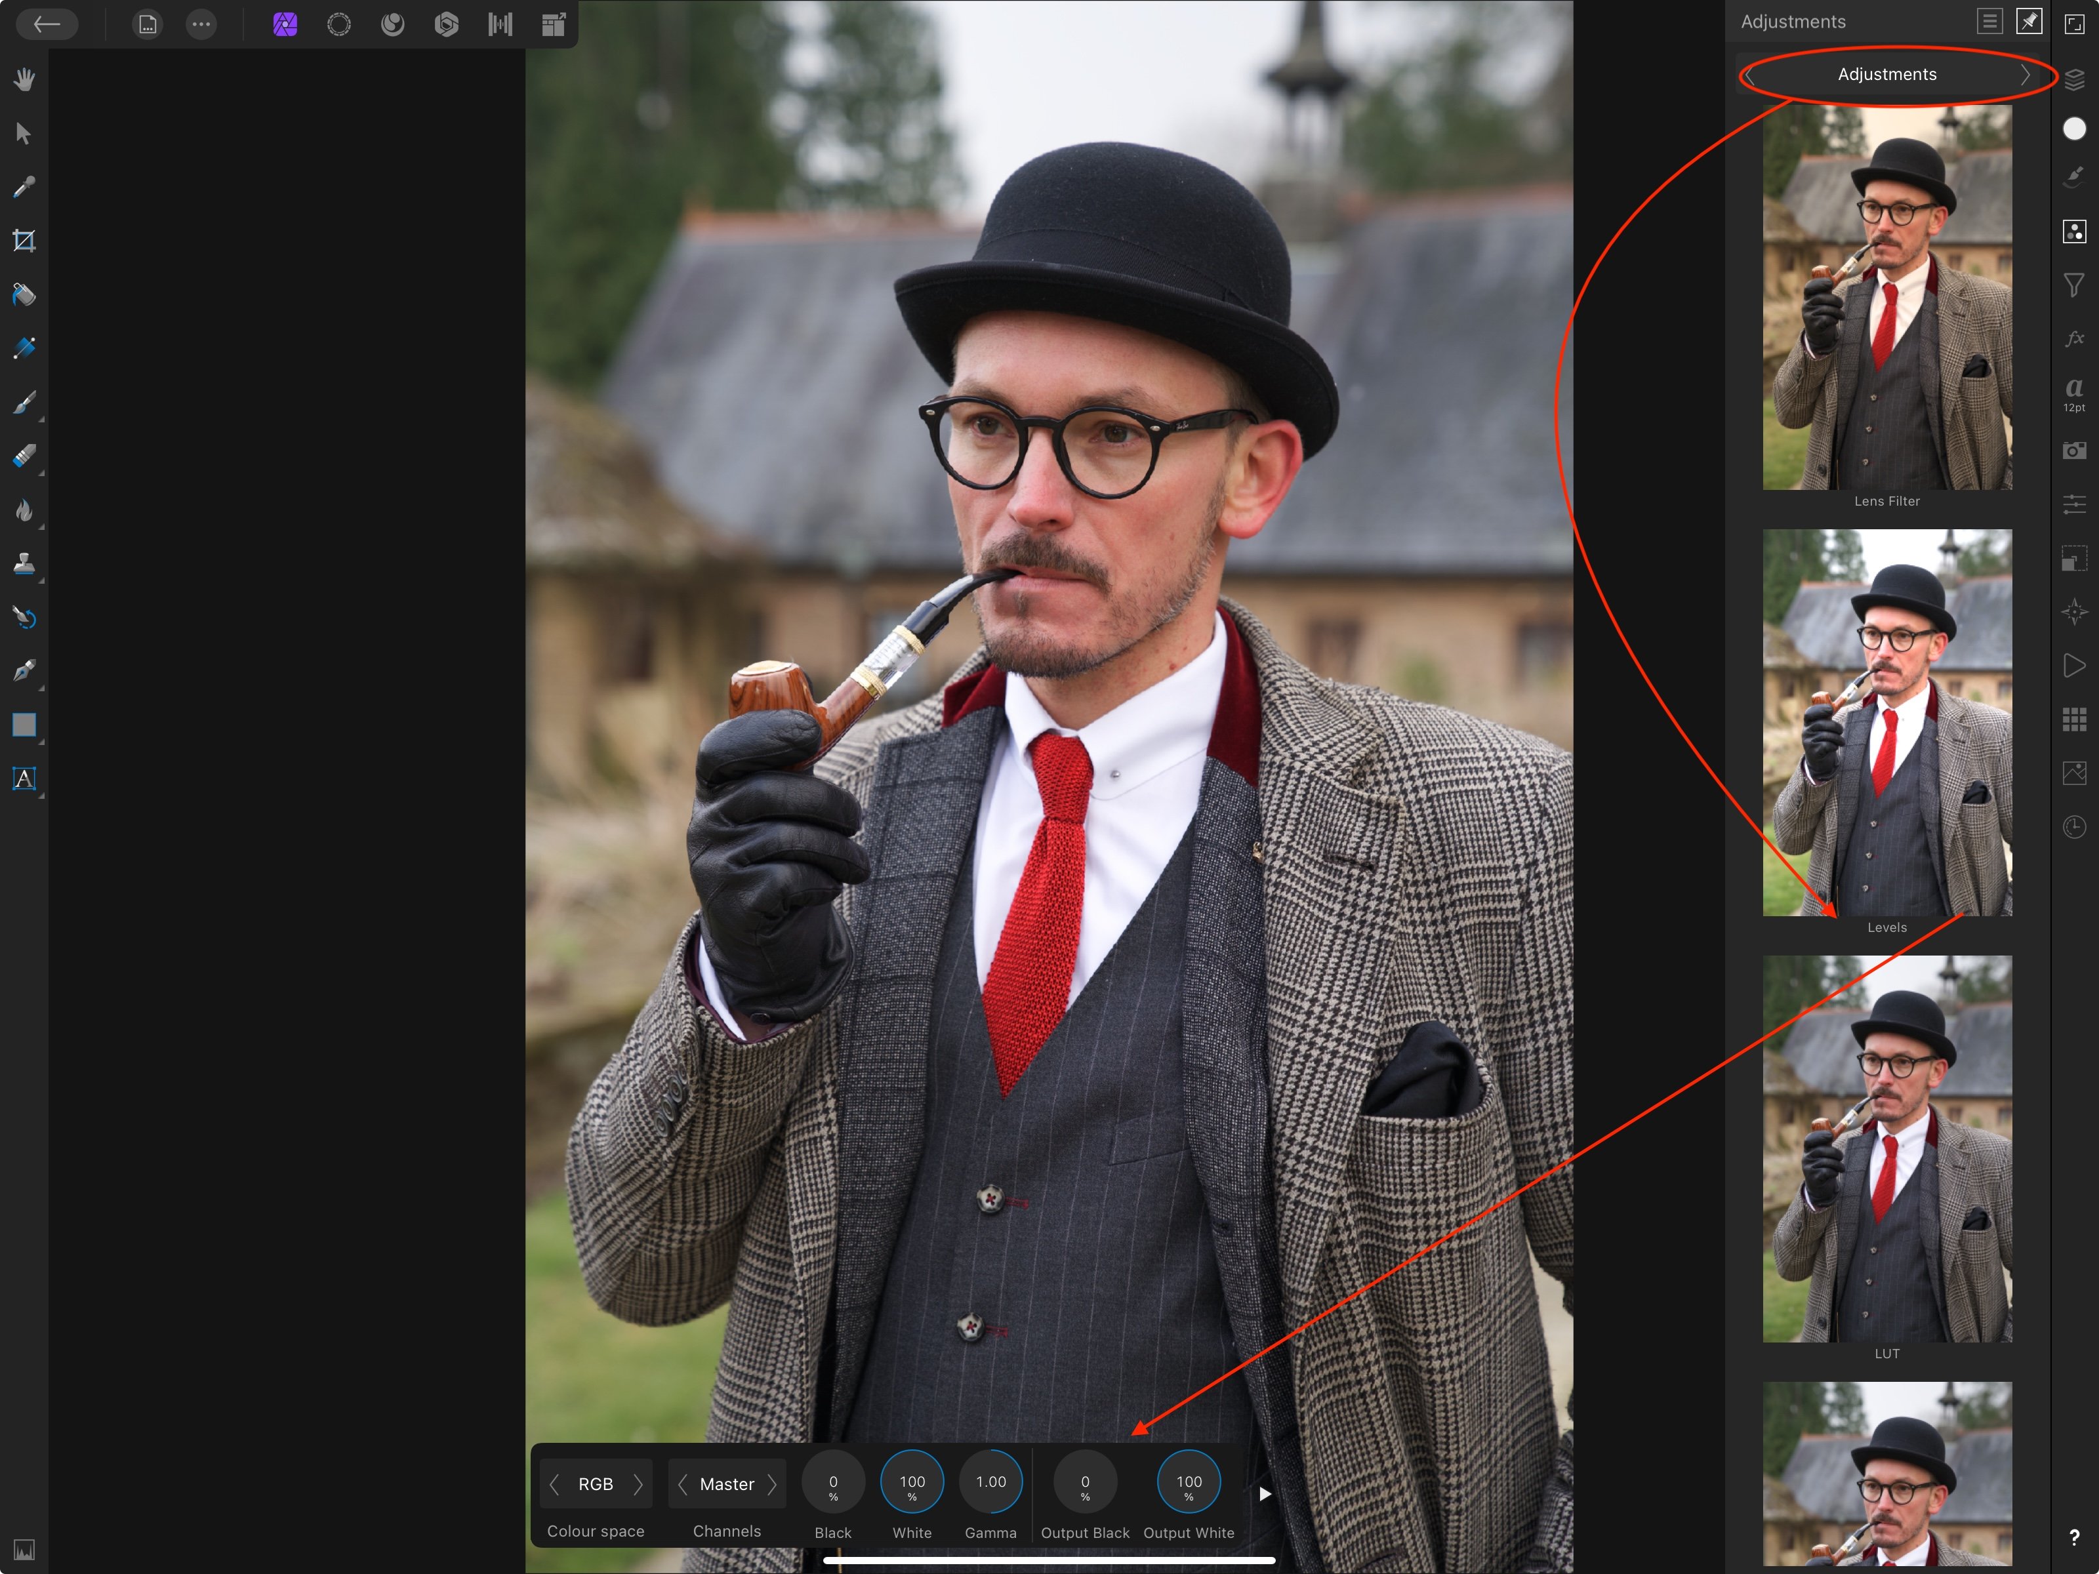Screen dimensions: 2099x1574
Task: Select the Burn flame tool
Action: [x=25, y=510]
